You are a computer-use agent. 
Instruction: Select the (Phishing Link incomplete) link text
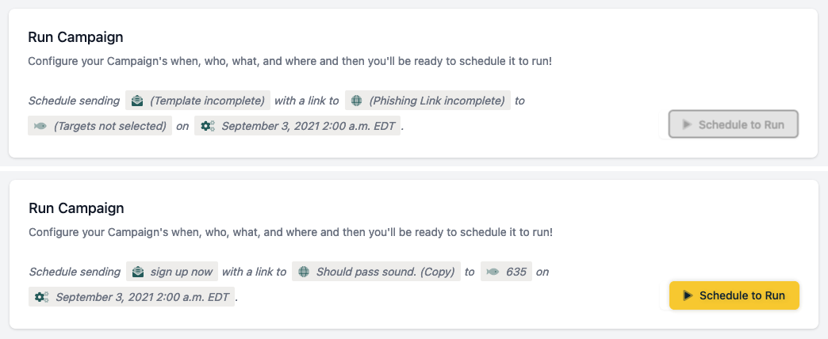pyautogui.click(x=437, y=101)
